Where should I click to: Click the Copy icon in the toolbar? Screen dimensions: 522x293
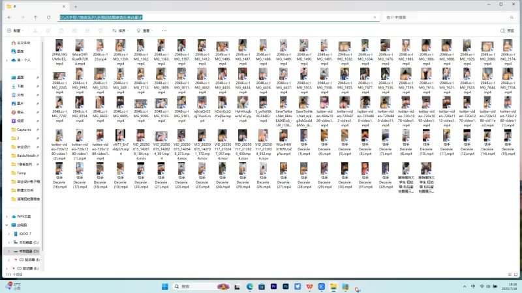click(x=48, y=31)
